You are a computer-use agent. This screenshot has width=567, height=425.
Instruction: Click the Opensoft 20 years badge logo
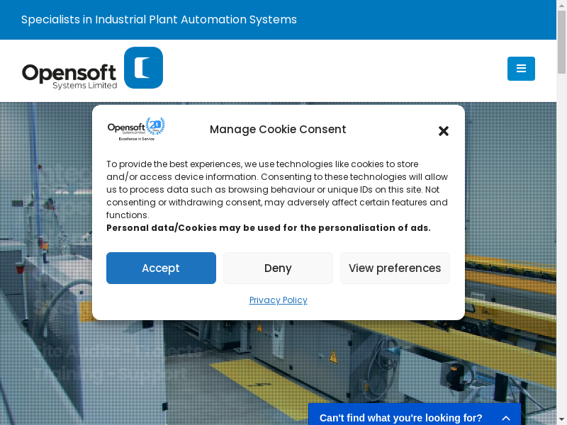pyautogui.click(x=136, y=129)
